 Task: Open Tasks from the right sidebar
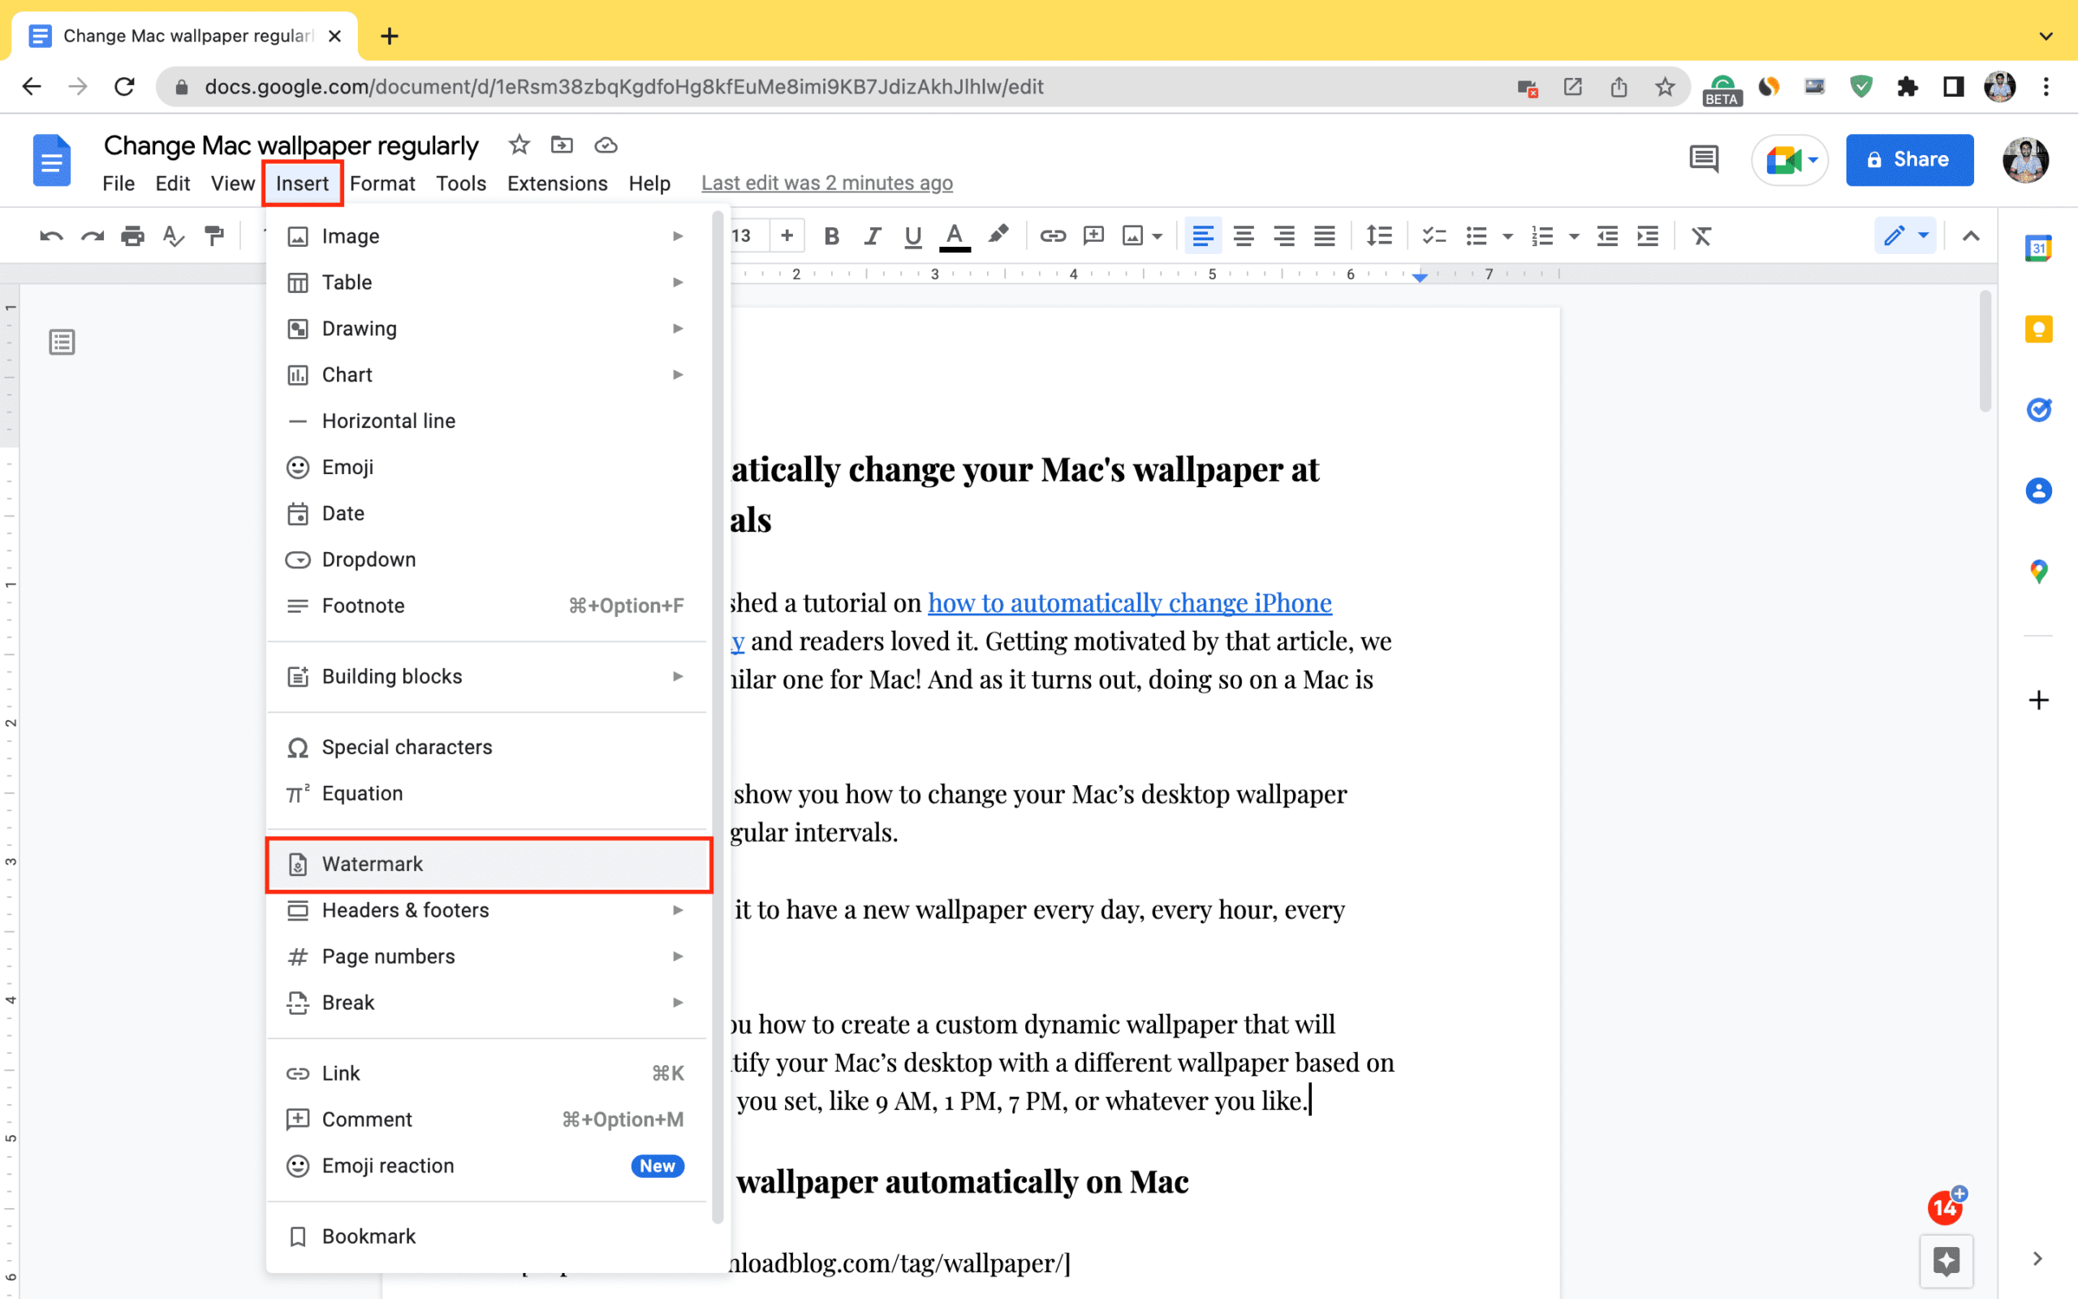pos(2038,410)
